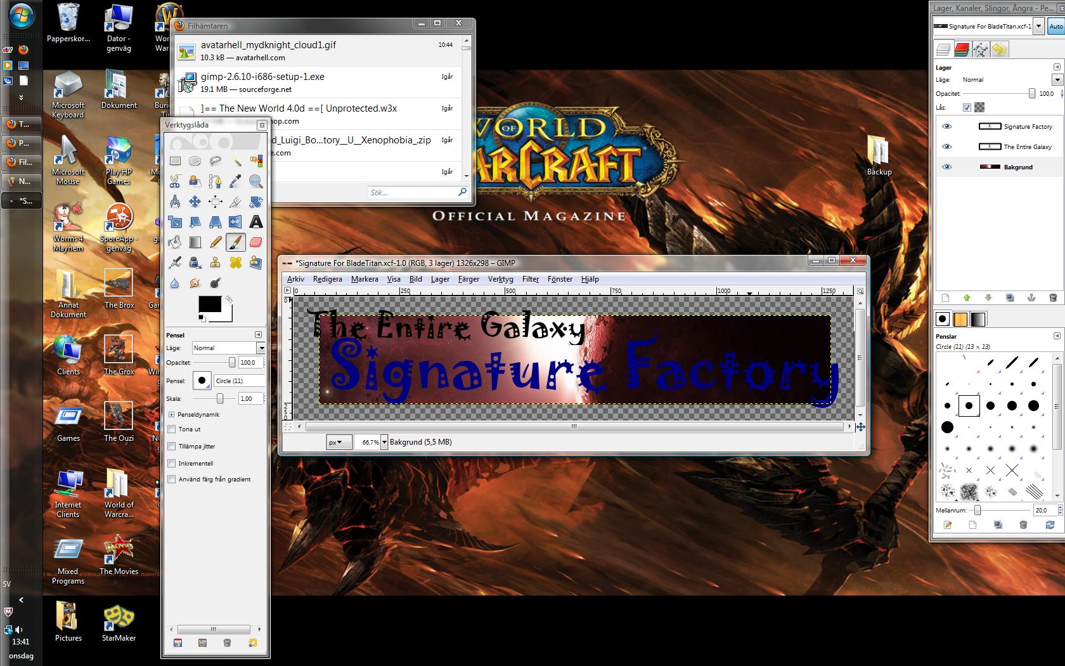Viewport: 1065px width, 666px height.
Task: Select the Clone stamp tool
Action: click(x=216, y=263)
